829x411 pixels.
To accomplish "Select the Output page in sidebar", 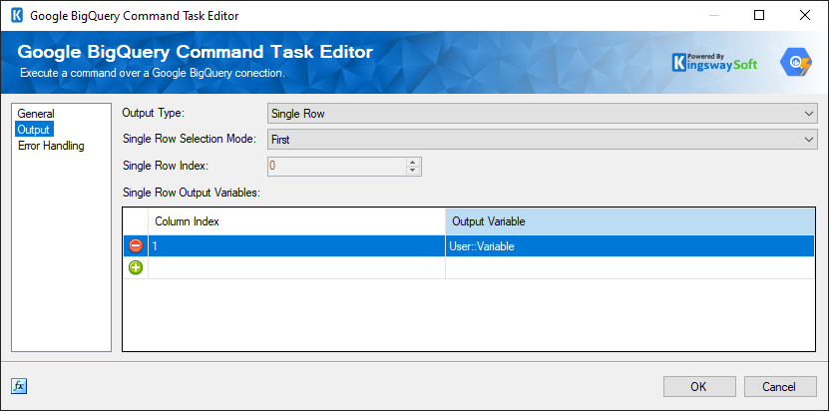I will point(34,130).
